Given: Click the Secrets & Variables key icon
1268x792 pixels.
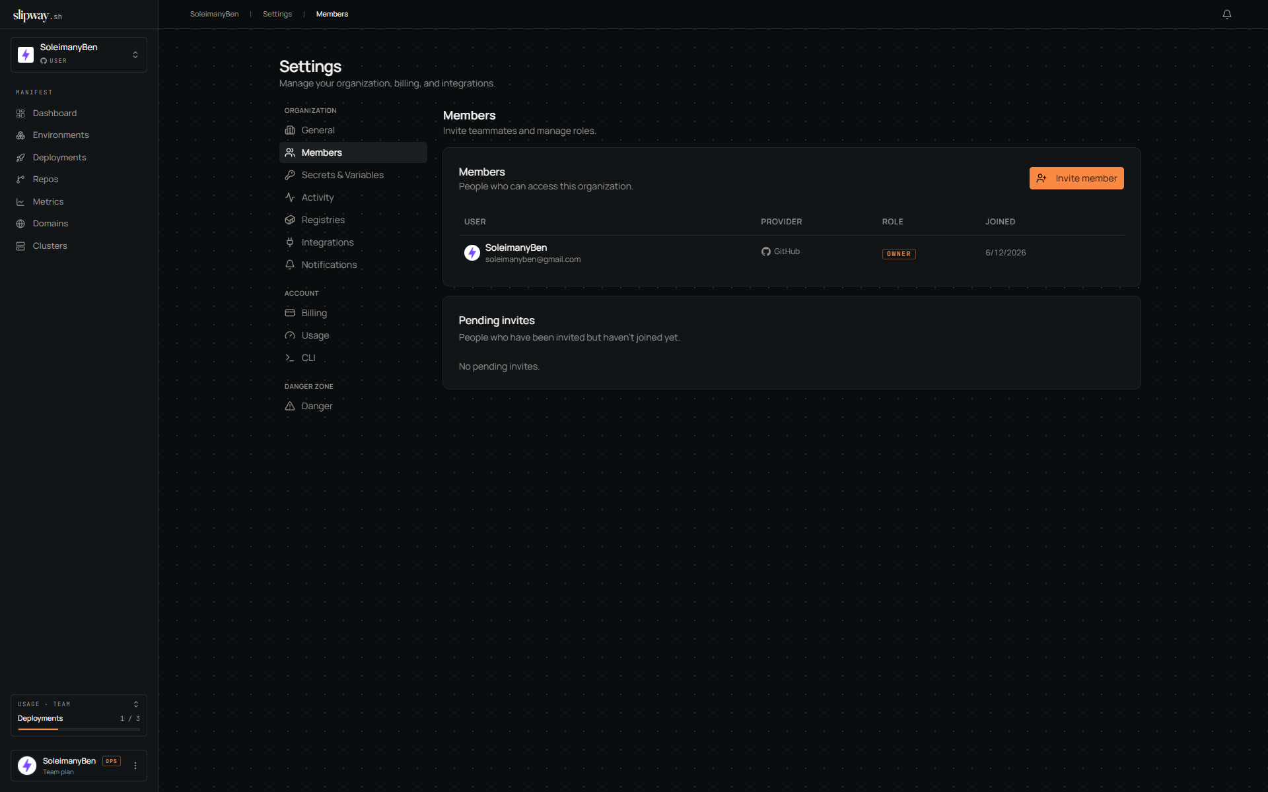Looking at the screenshot, I should tap(290, 175).
